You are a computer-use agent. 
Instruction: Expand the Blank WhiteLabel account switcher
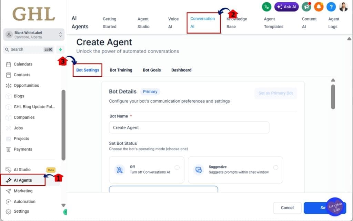(34, 35)
